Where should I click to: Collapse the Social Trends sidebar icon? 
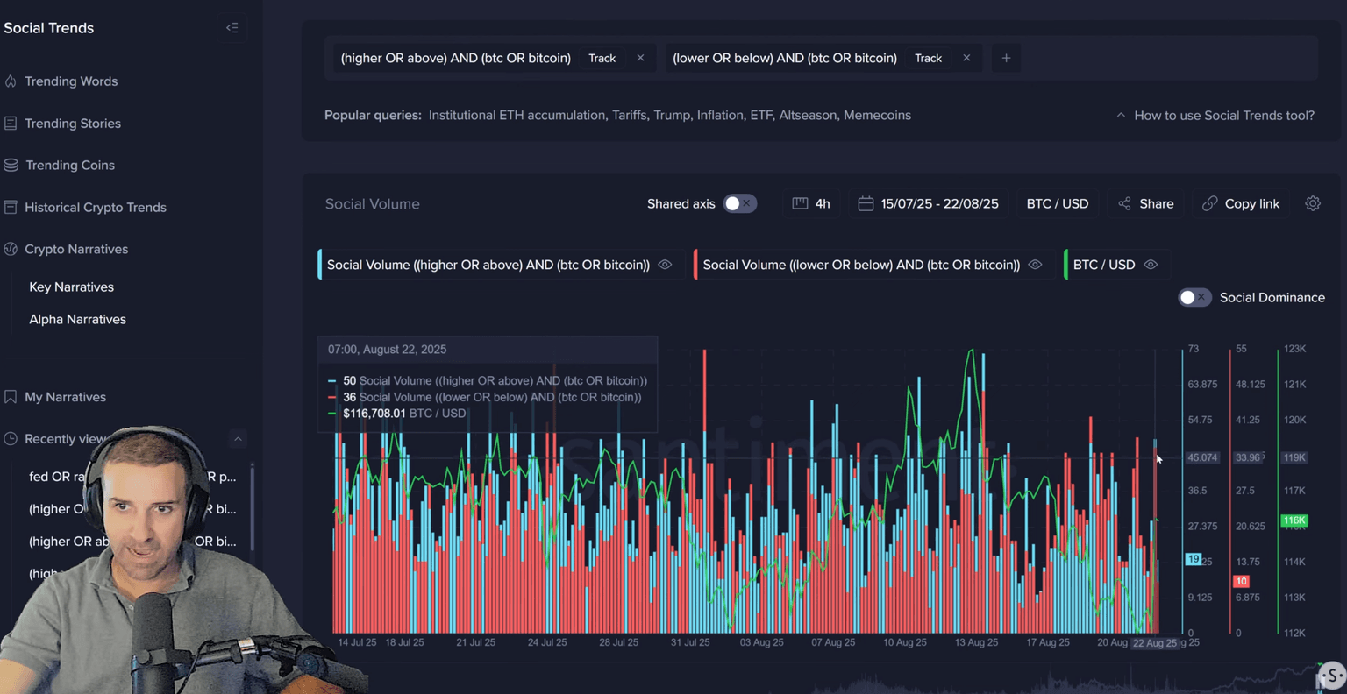point(232,28)
